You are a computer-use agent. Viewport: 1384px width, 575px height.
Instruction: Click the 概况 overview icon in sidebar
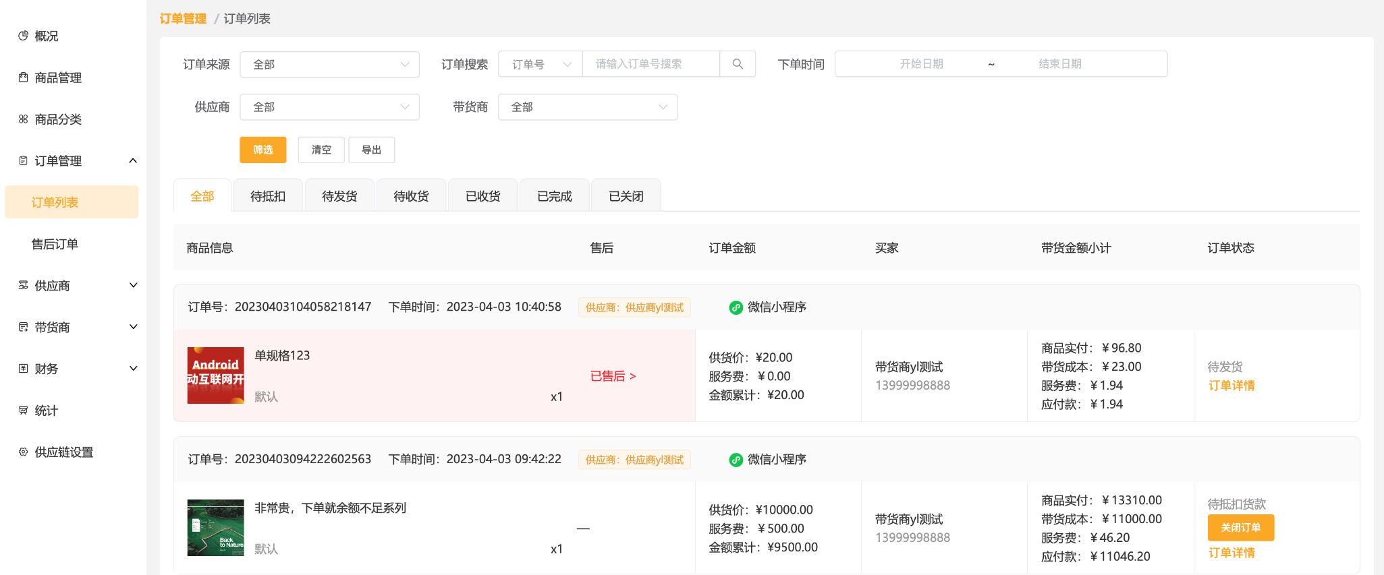[x=23, y=36]
